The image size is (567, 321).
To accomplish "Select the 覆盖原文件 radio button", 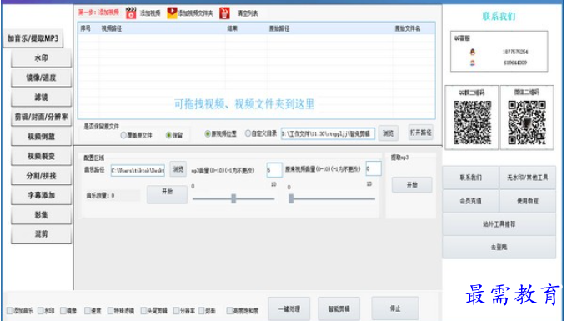I will pos(123,135).
